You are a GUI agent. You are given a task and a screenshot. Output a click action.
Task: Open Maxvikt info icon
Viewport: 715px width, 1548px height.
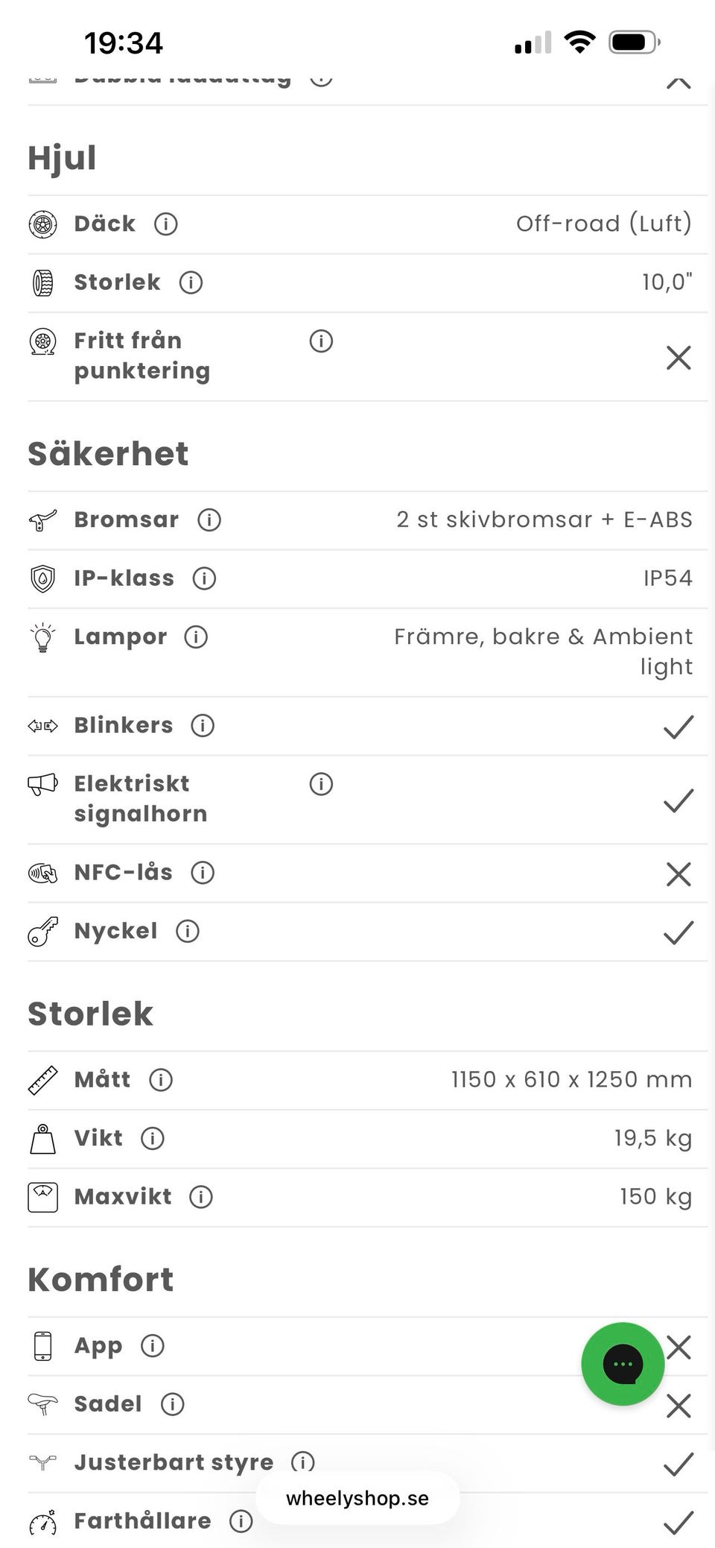tap(201, 1197)
